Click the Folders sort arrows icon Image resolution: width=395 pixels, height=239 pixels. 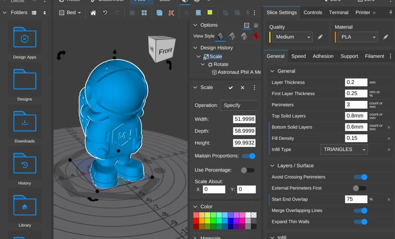tap(45, 12)
